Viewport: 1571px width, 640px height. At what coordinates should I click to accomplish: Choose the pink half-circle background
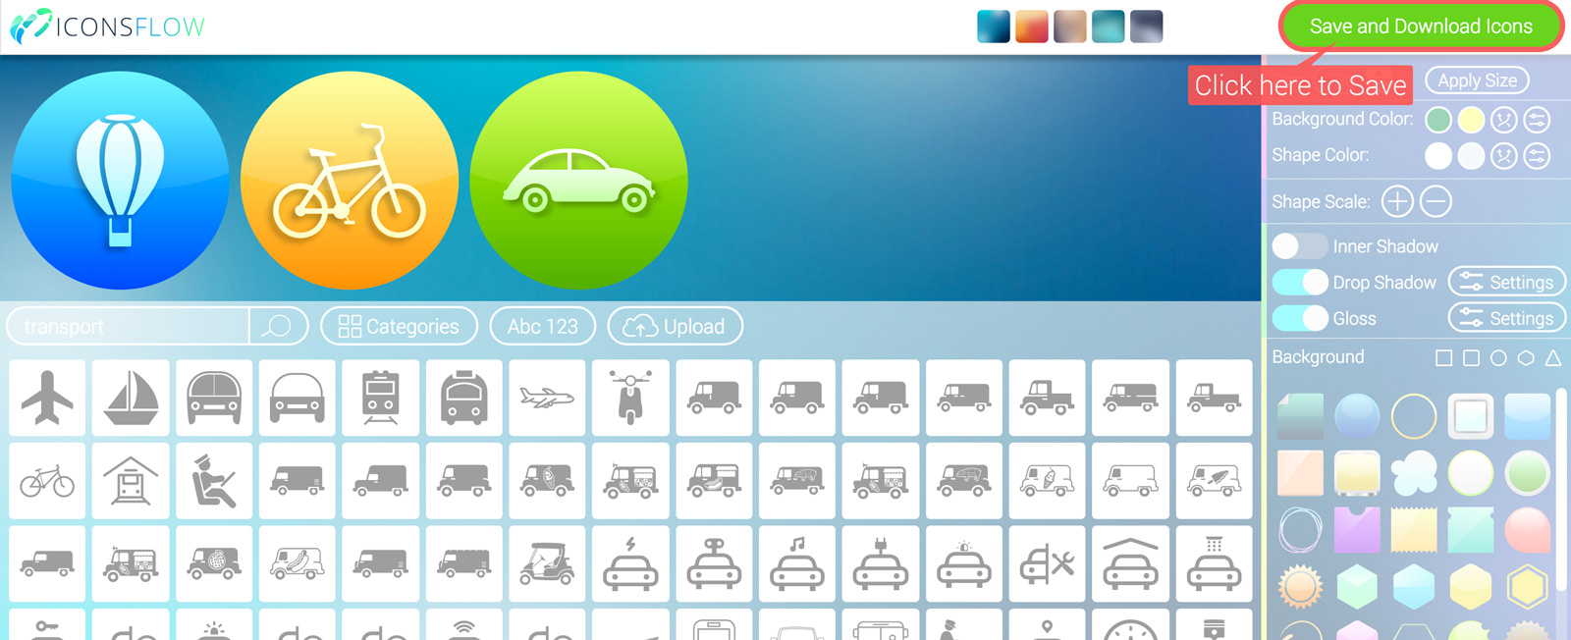1528,530
